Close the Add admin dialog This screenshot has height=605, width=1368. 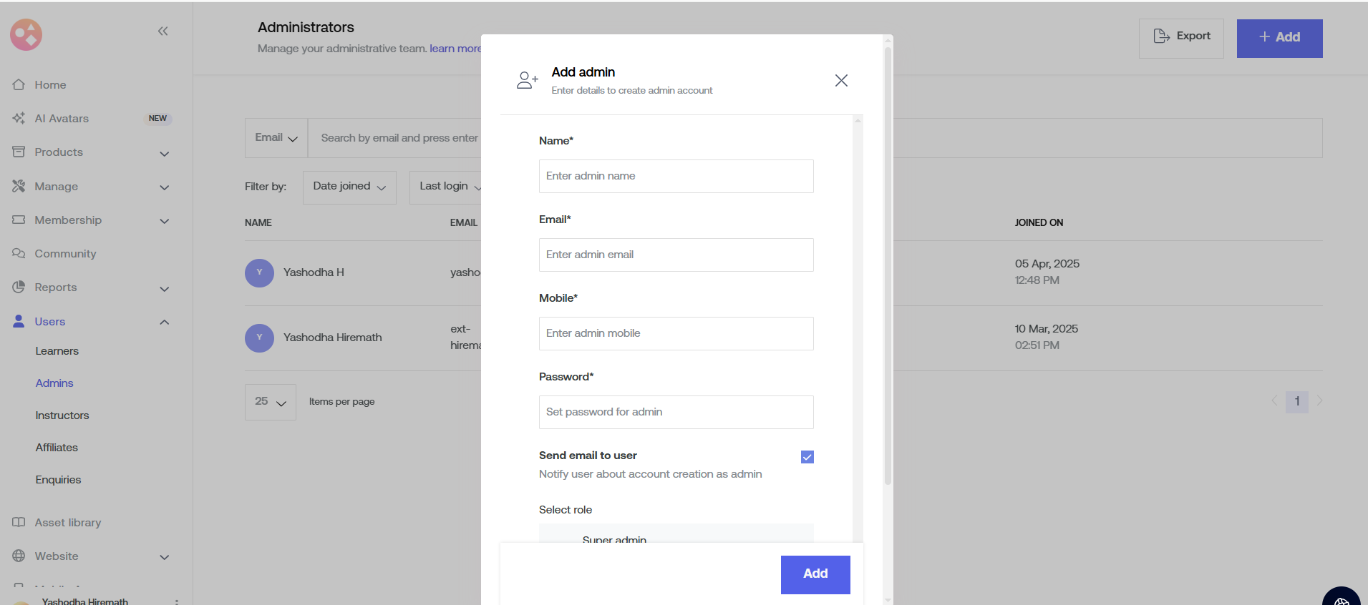tap(841, 80)
